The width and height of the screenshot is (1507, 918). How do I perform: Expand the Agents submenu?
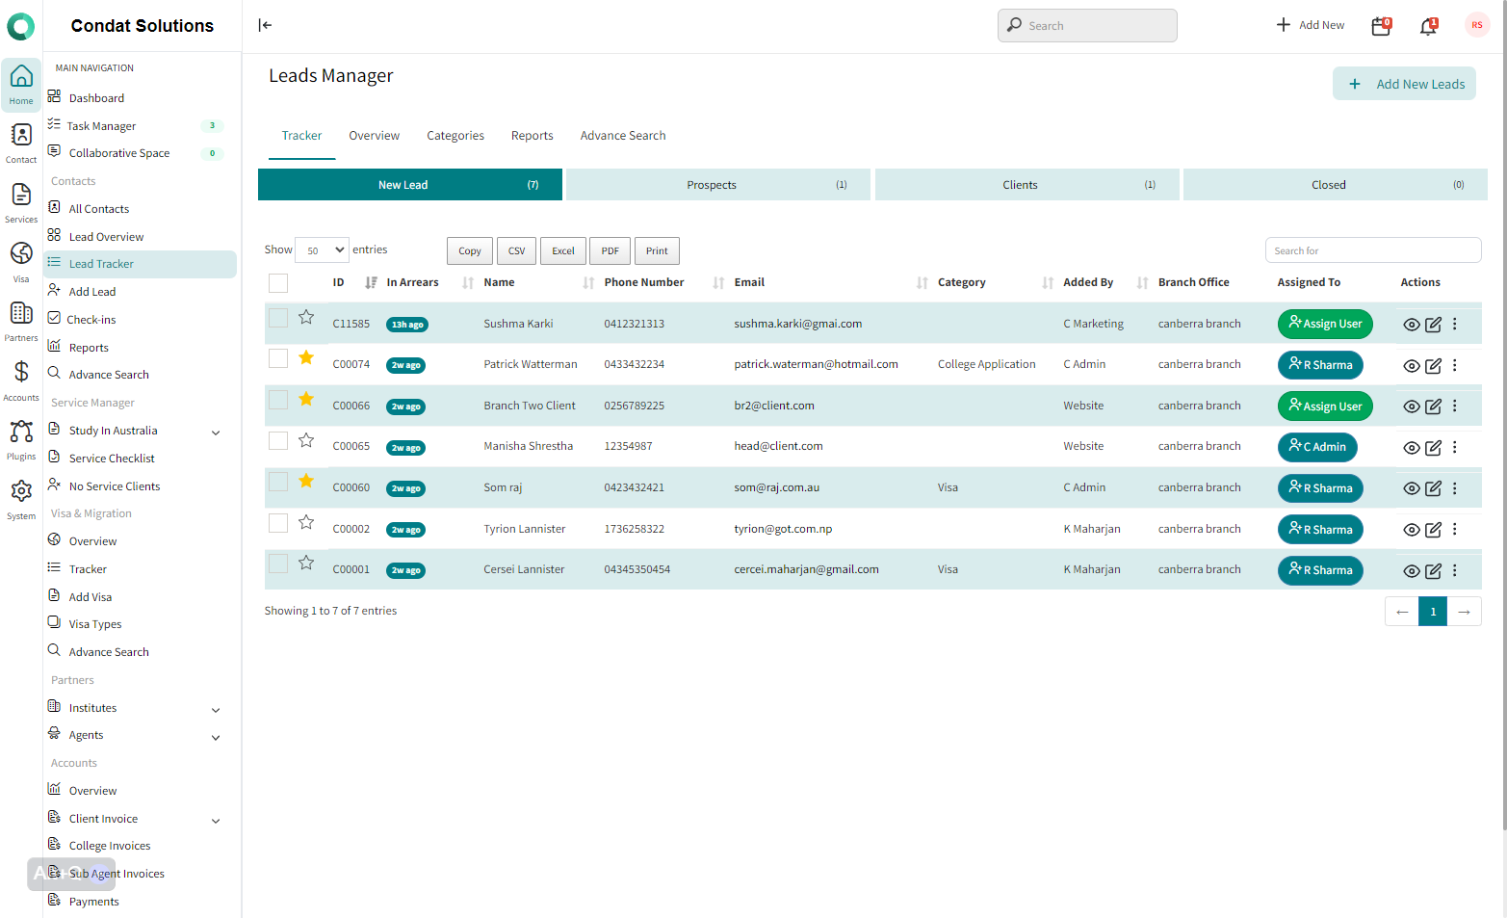(216, 737)
